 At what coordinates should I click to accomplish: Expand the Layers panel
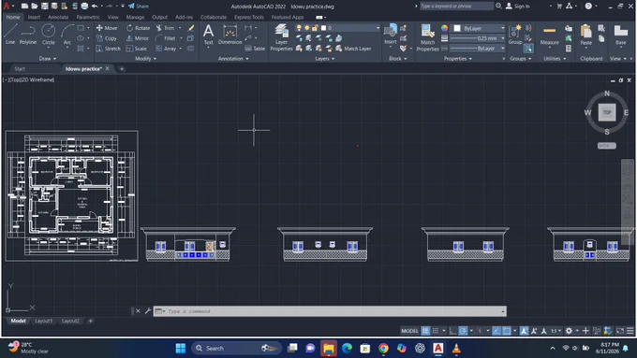[x=325, y=58]
